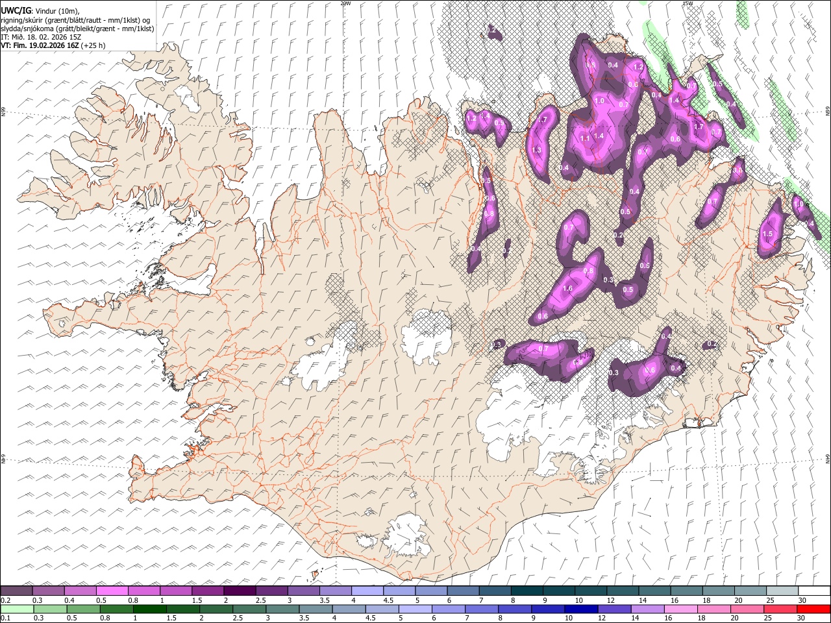Choose upper legend swatch between 14 and 16
The height and width of the screenshot is (623, 831).
click(x=654, y=591)
